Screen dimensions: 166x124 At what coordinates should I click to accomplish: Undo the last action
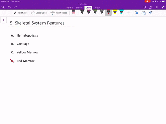[x=9, y=7]
